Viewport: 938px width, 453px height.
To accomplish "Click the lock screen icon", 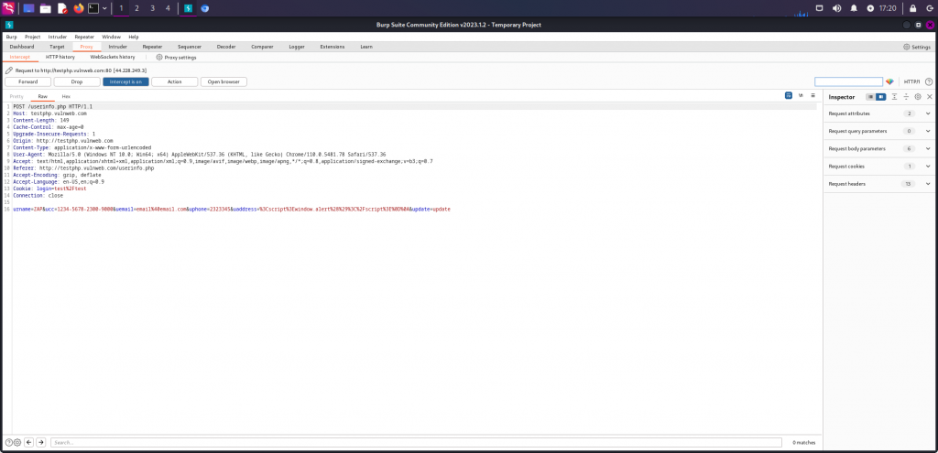I will coord(913,8).
